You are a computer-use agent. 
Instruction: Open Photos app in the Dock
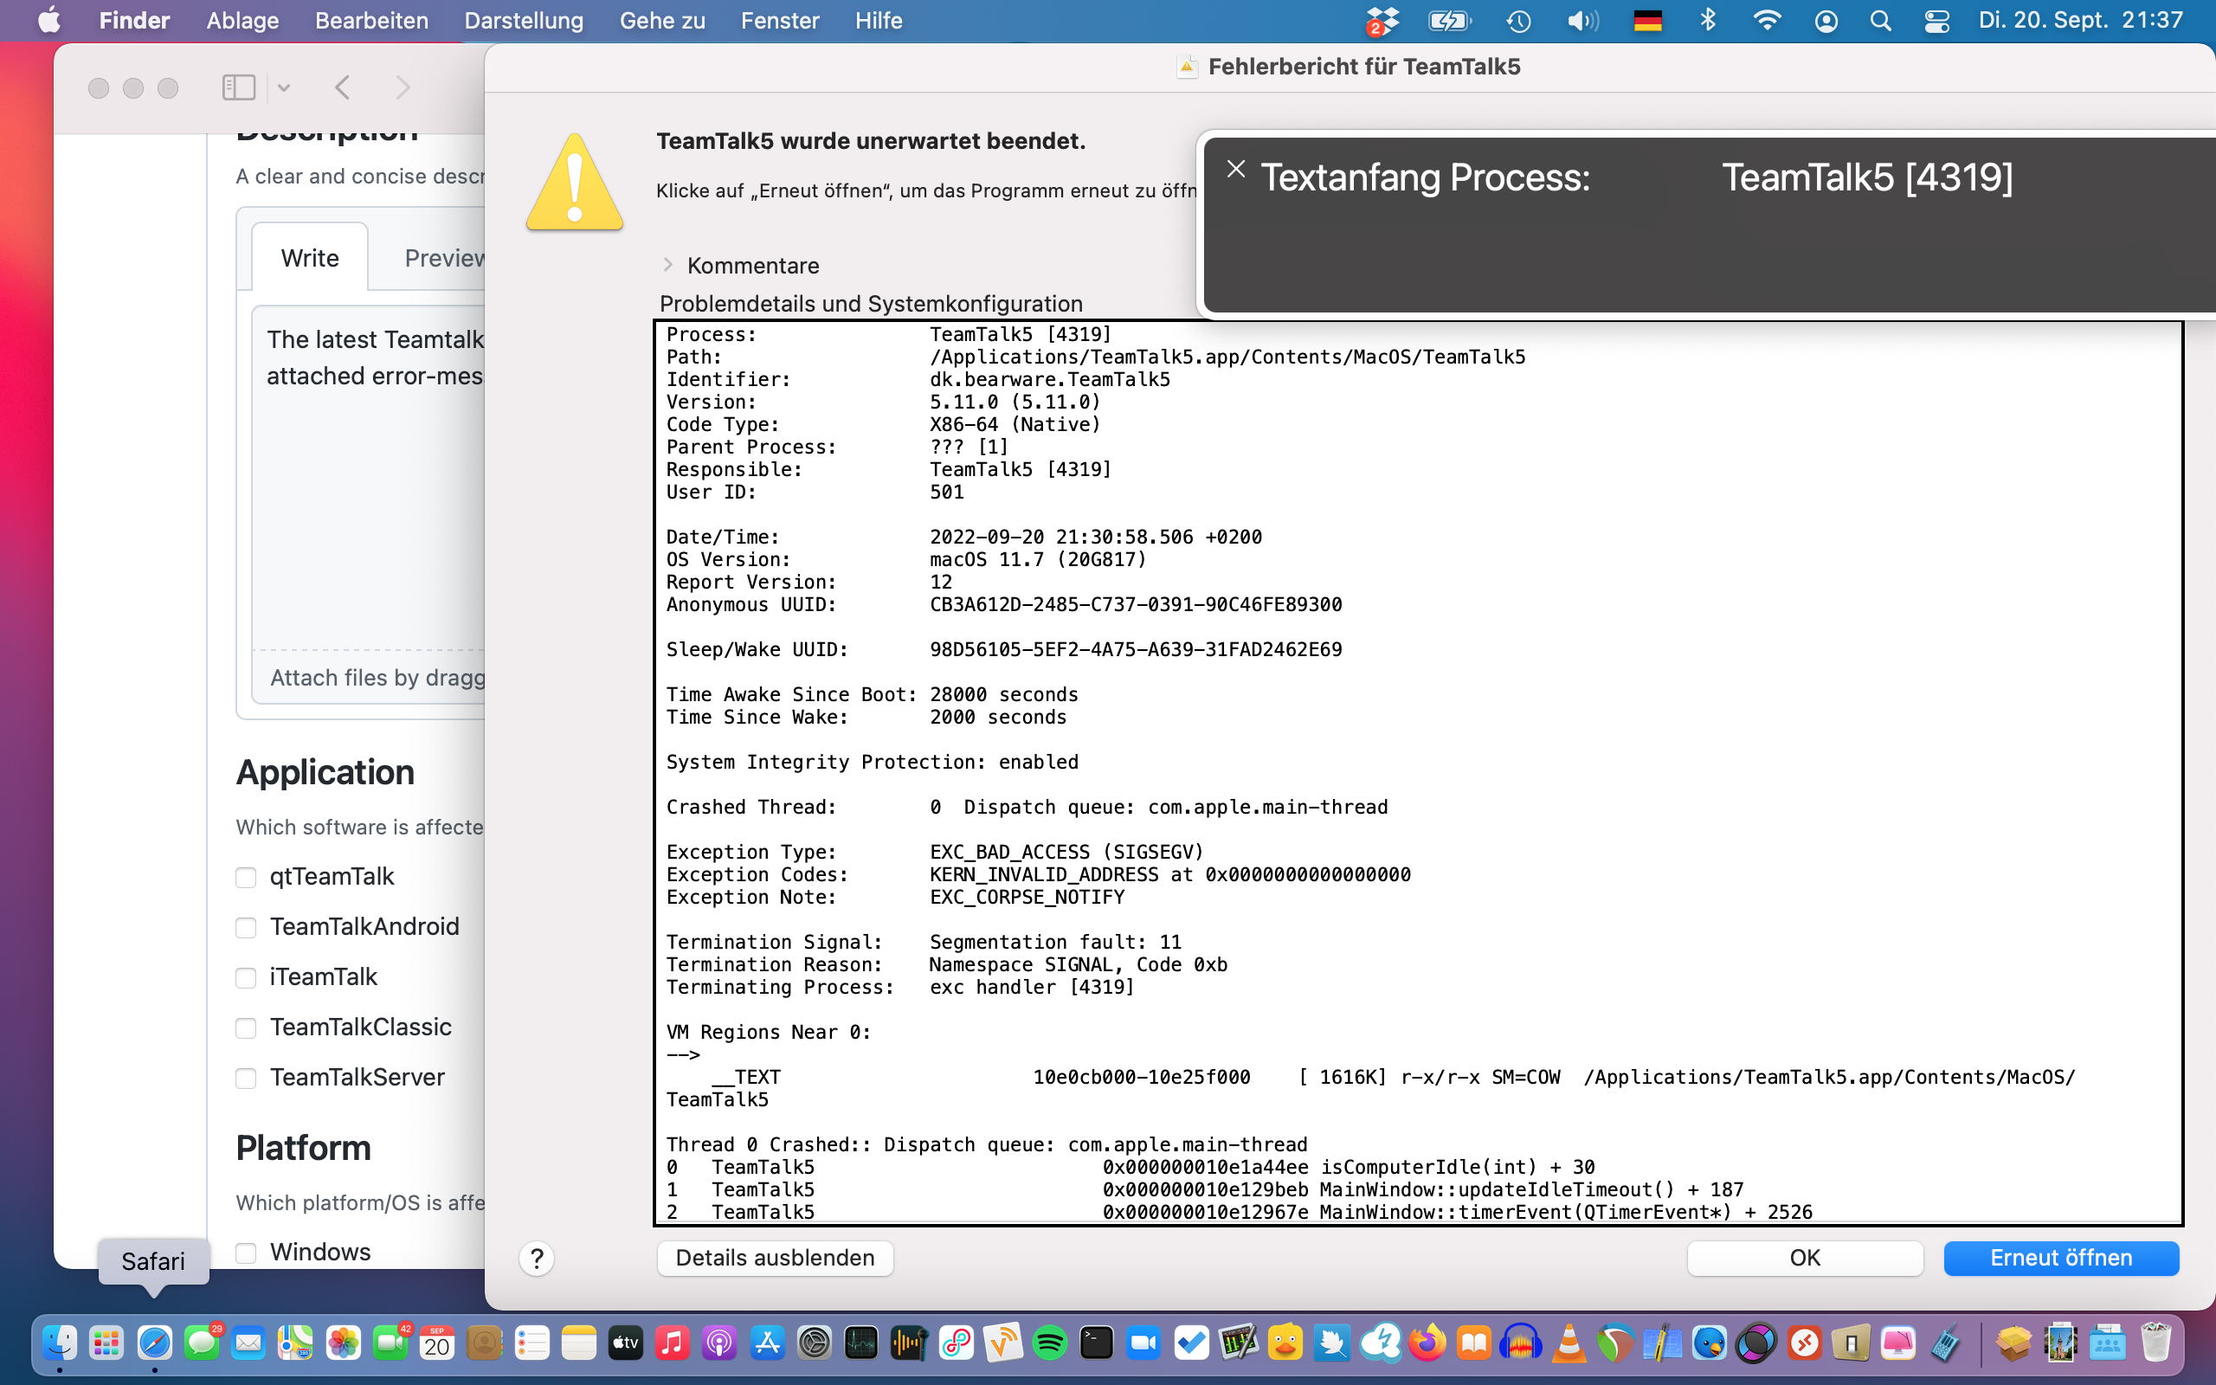[343, 1343]
